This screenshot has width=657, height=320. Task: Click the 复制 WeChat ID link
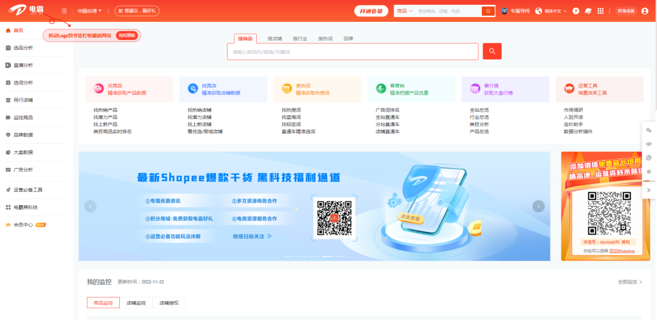click(x=625, y=242)
